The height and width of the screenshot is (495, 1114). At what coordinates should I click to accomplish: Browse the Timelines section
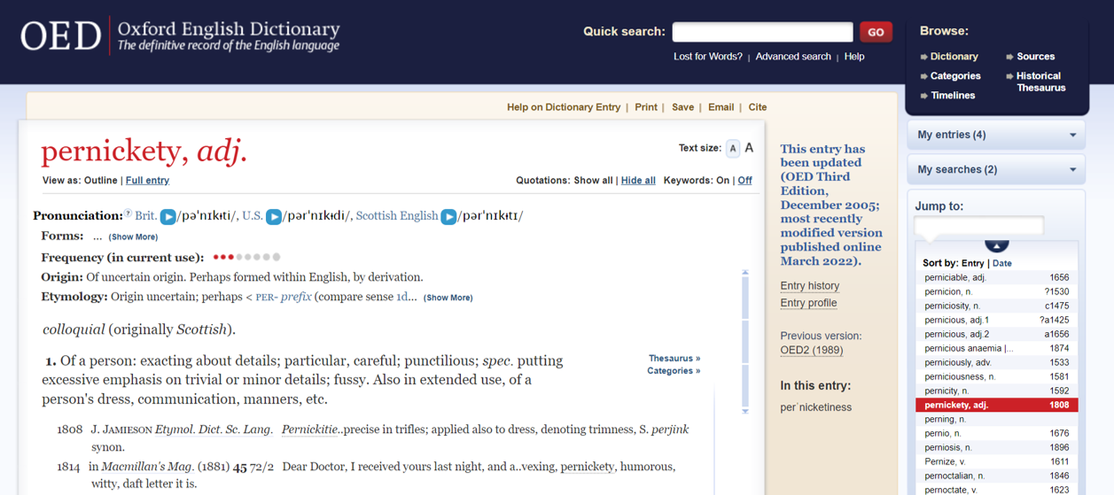click(x=953, y=96)
